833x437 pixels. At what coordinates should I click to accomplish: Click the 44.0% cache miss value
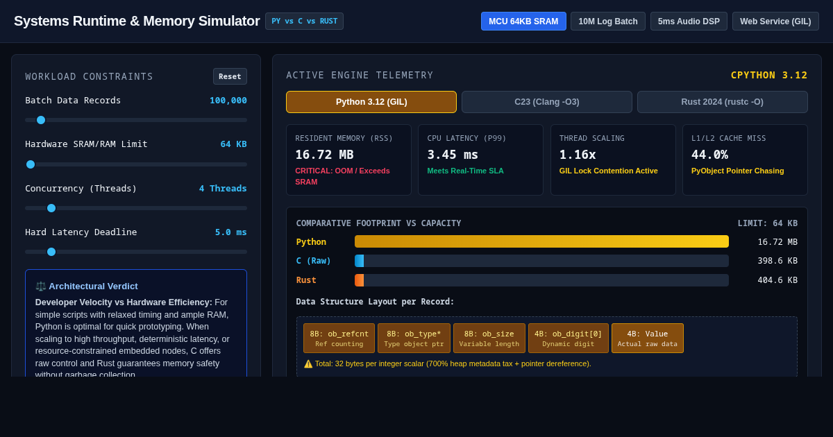click(709, 155)
